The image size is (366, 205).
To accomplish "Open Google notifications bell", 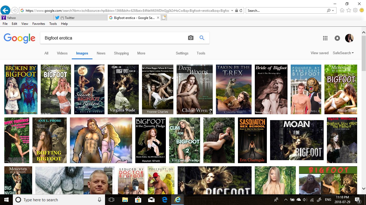I will (337, 38).
